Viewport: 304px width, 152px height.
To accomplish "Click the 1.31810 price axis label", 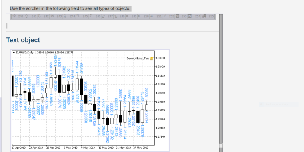I will pyautogui.click(x=160, y=75).
